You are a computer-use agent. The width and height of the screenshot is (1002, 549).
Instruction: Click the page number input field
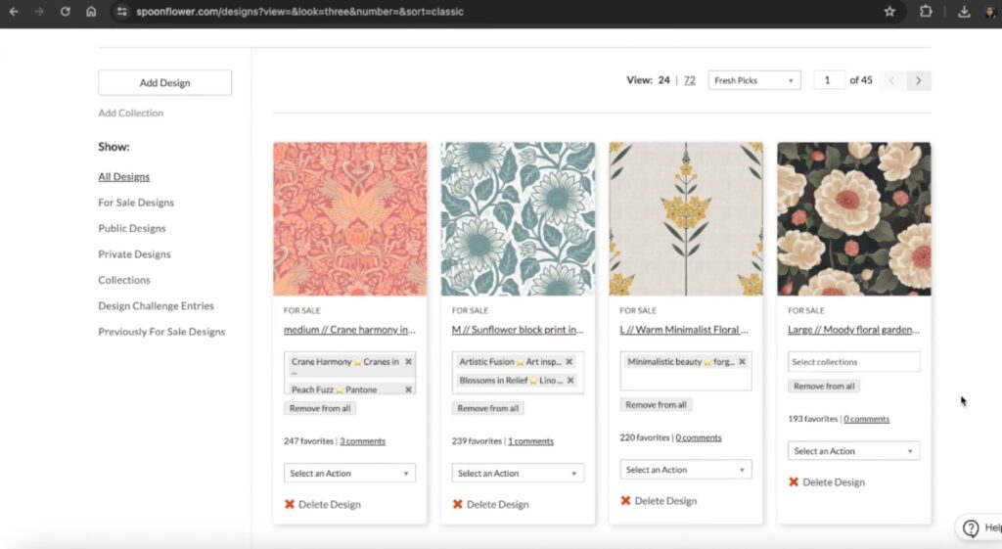[829, 80]
